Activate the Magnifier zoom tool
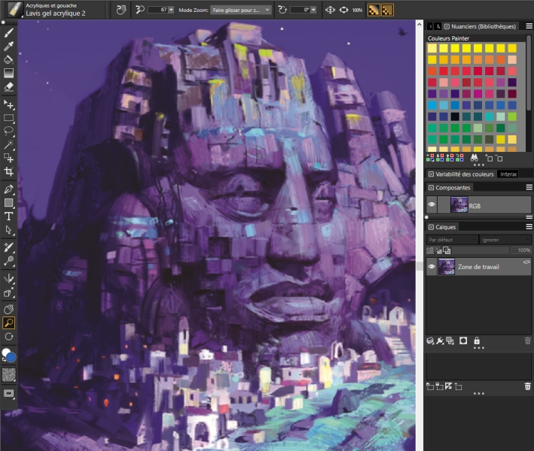The height and width of the screenshot is (451, 534). [9, 322]
